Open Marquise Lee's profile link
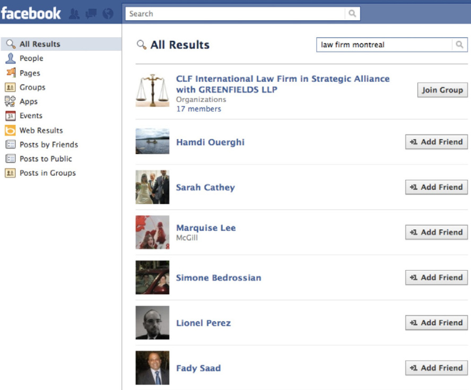 (x=206, y=228)
